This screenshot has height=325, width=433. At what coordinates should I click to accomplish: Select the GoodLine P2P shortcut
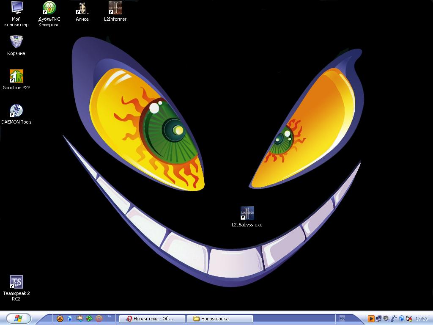(x=16, y=80)
